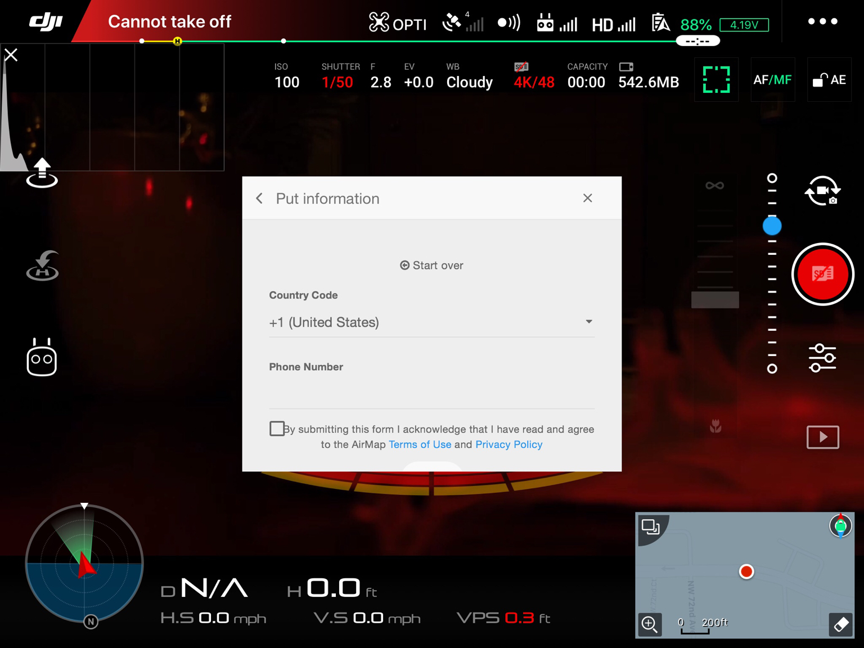The height and width of the screenshot is (648, 864).
Task: Open AirMap Terms of Use link
Action: 420,444
